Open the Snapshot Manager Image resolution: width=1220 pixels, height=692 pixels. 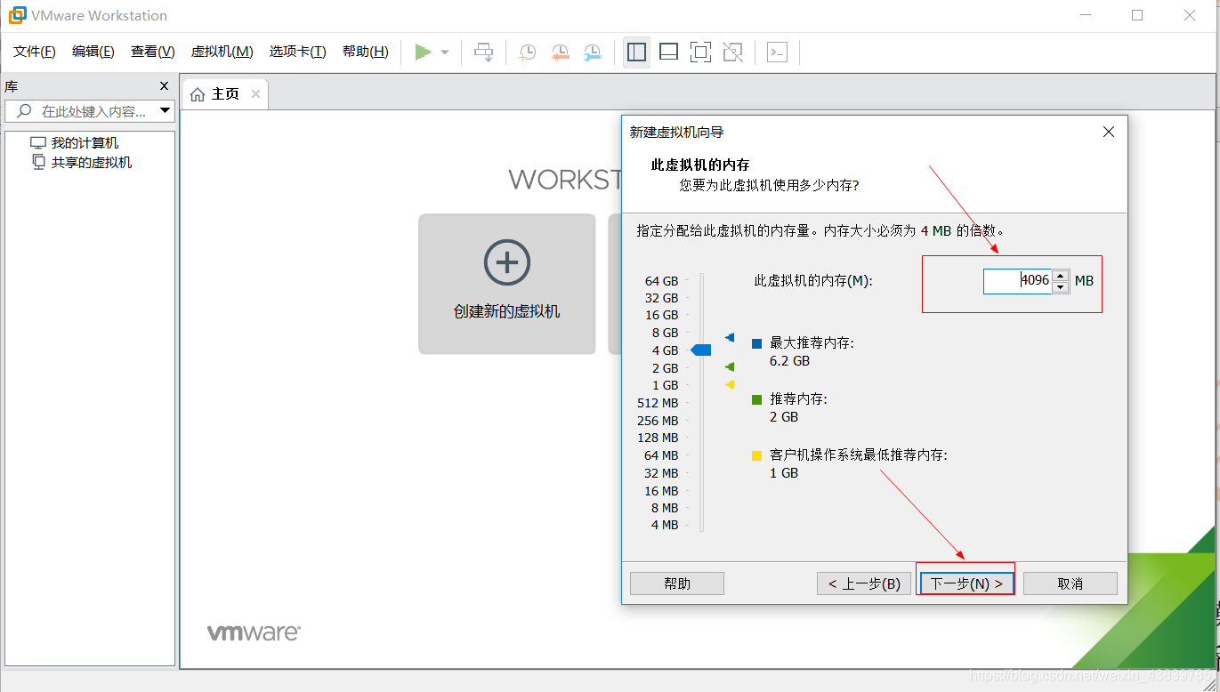pos(592,52)
